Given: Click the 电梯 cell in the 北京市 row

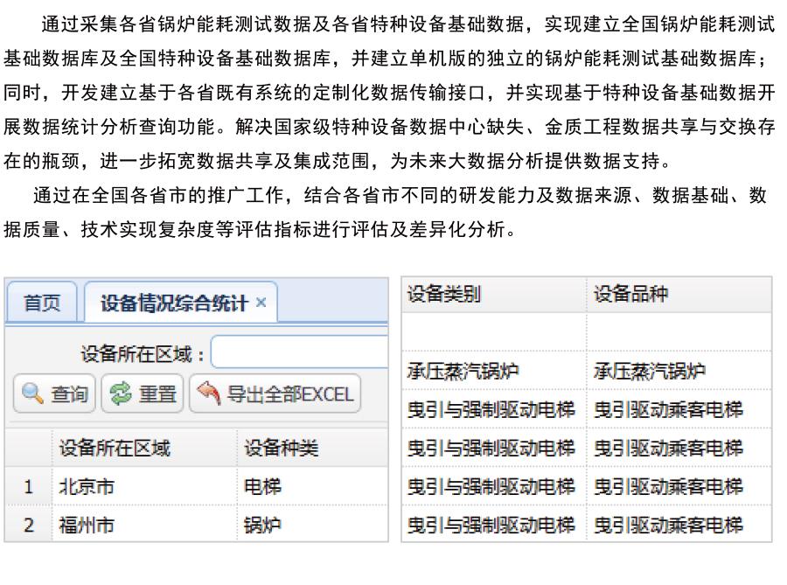Looking at the screenshot, I should [x=262, y=487].
